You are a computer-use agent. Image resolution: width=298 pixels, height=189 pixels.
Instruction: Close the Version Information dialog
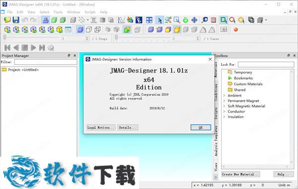[210, 59]
